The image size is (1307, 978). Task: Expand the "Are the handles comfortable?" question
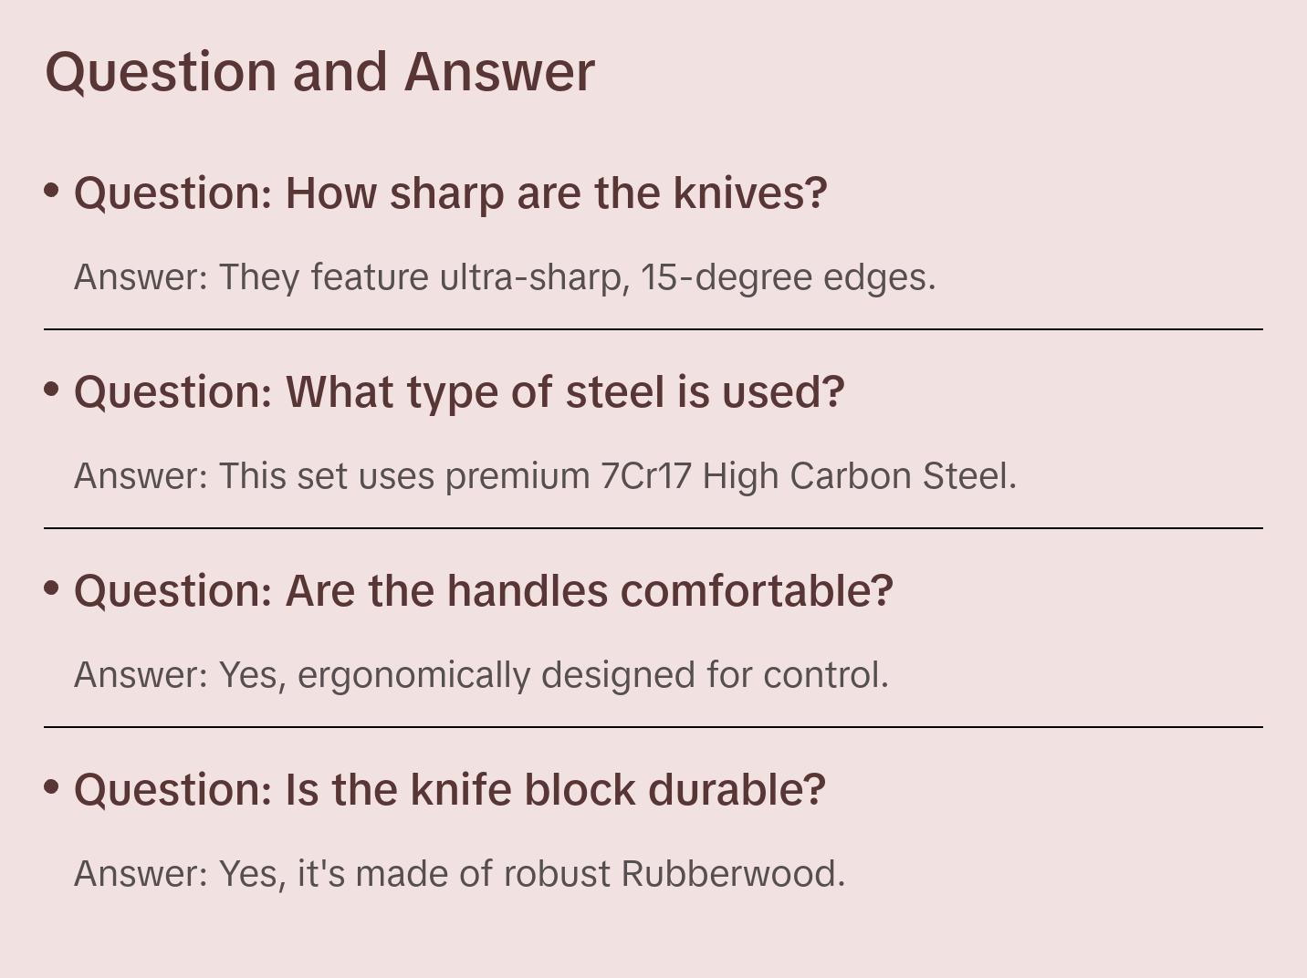click(x=483, y=591)
